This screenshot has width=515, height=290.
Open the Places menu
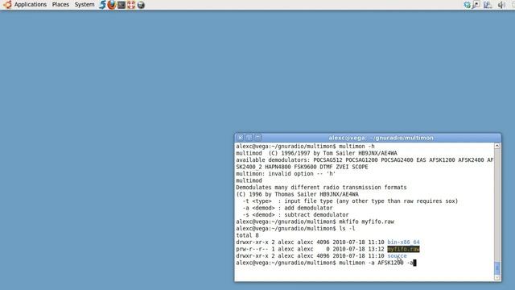click(60, 5)
